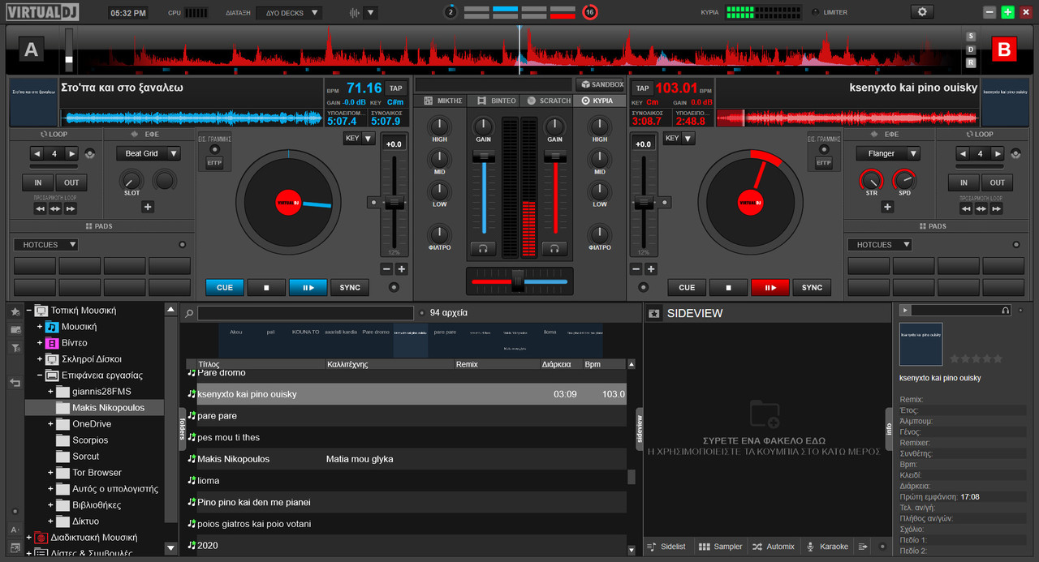This screenshot has width=1039, height=562.
Task: Click the search magnifier icon
Action: point(188,313)
